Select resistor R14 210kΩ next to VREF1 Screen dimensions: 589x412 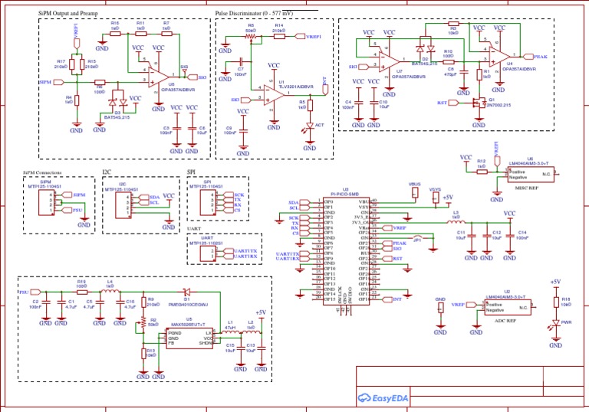pos(279,37)
